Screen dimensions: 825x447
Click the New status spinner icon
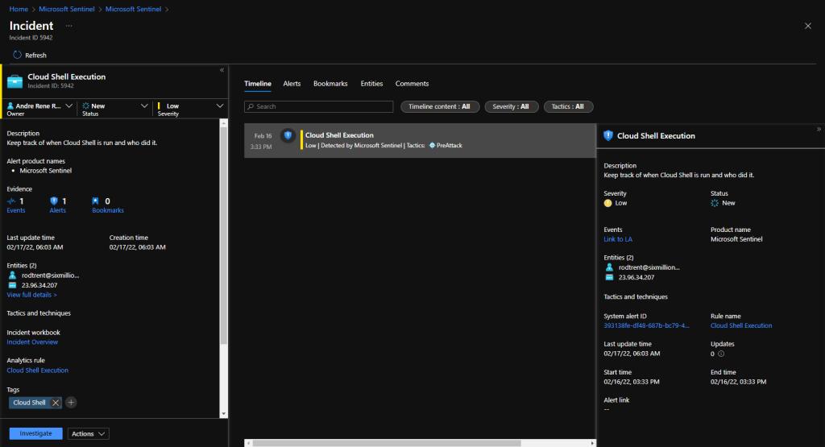tap(85, 106)
